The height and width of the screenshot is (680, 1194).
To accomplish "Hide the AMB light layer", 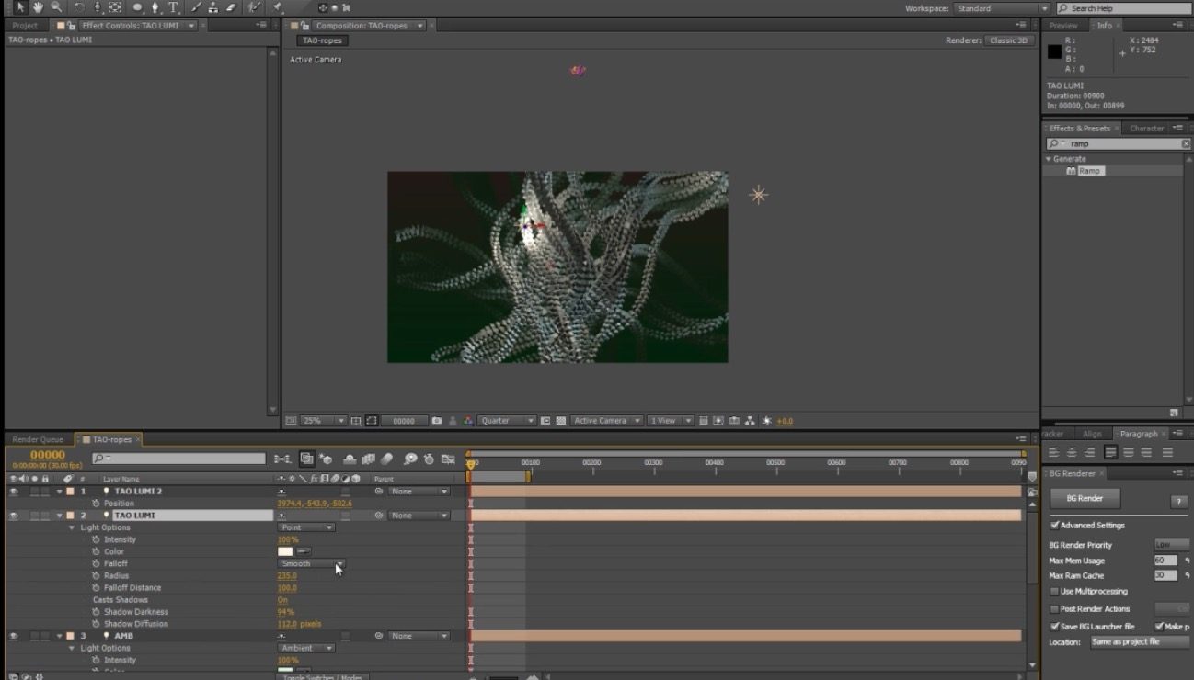I will click(x=13, y=636).
